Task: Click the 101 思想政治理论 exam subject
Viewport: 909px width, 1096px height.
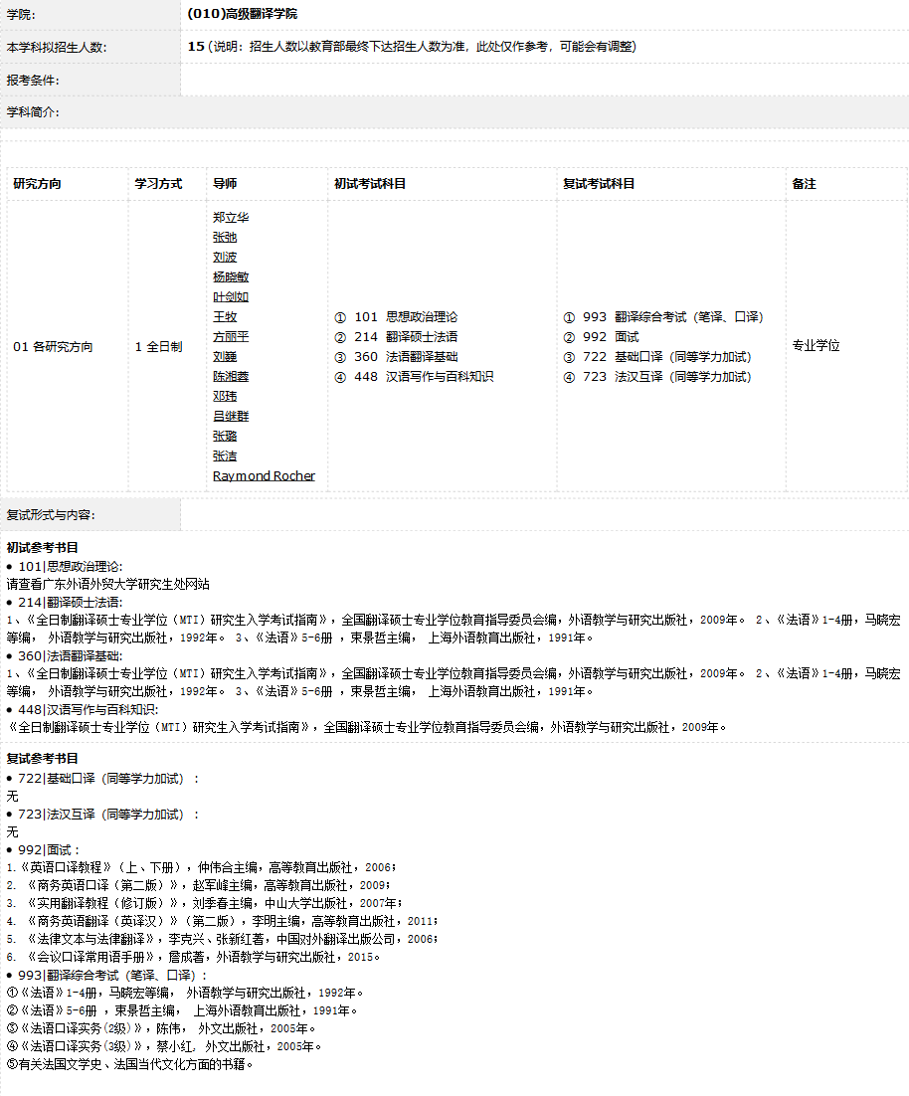Action: pyautogui.click(x=396, y=316)
